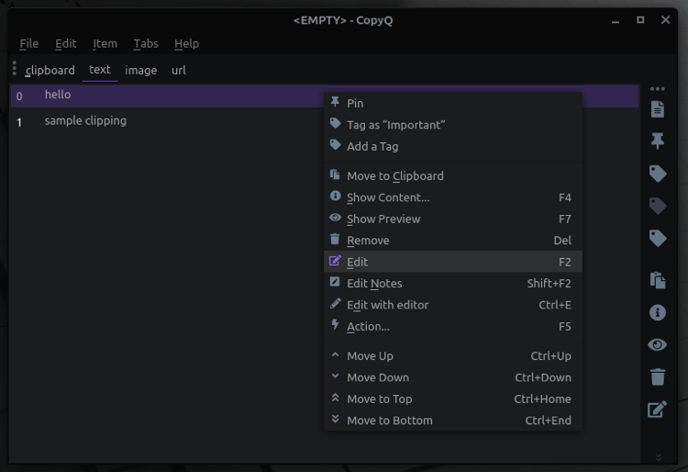Open the Edit menu in menu bar
688x472 pixels.
[x=65, y=43]
